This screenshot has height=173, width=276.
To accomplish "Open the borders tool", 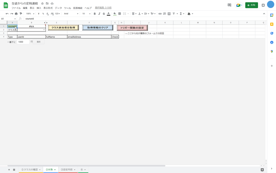I will click(119, 13).
